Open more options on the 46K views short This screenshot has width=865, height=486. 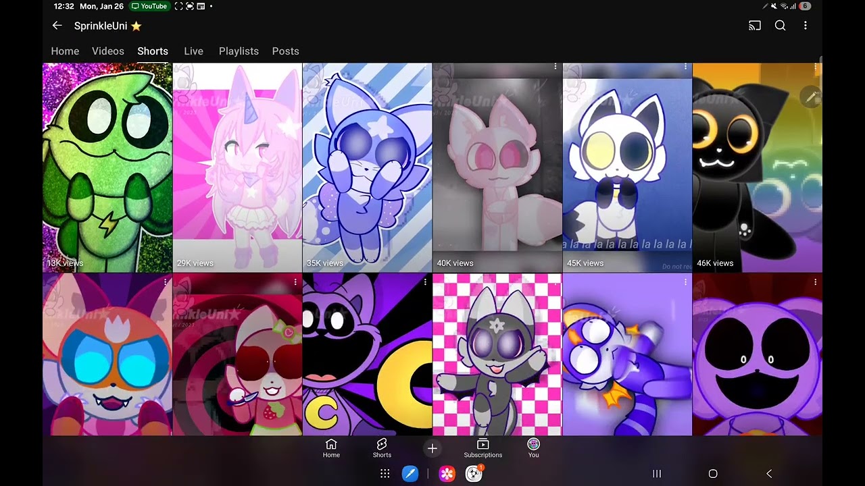[816, 67]
